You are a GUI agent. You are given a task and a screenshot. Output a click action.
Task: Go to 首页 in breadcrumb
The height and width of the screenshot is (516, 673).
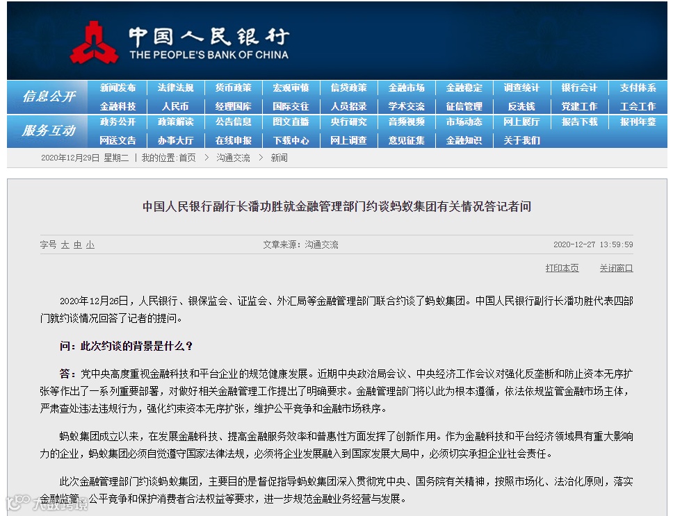[x=187, y=158]
